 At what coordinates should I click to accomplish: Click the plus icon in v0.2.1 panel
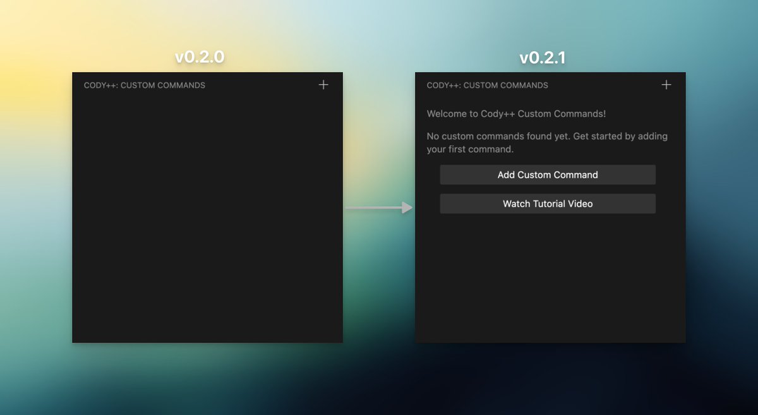(666, 85)
